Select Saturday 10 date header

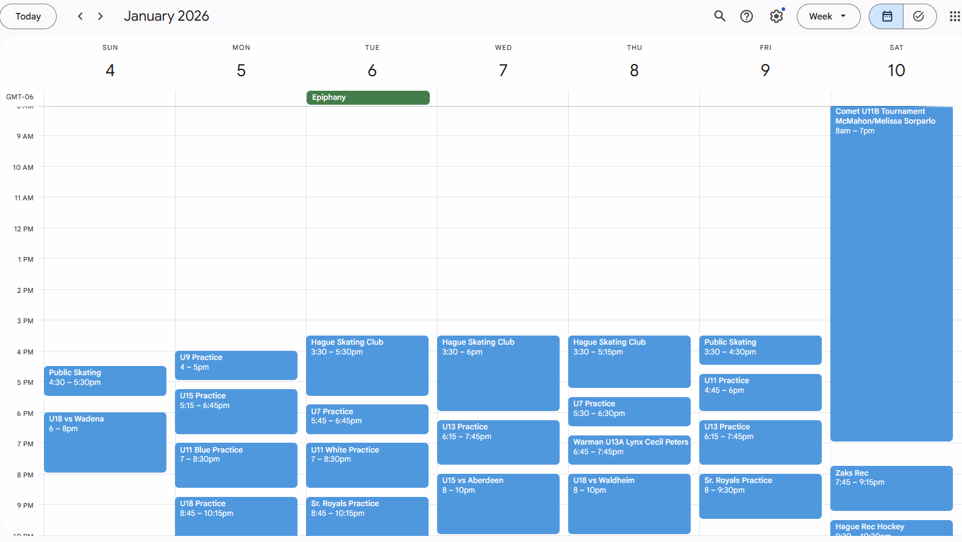click(896, 71)
